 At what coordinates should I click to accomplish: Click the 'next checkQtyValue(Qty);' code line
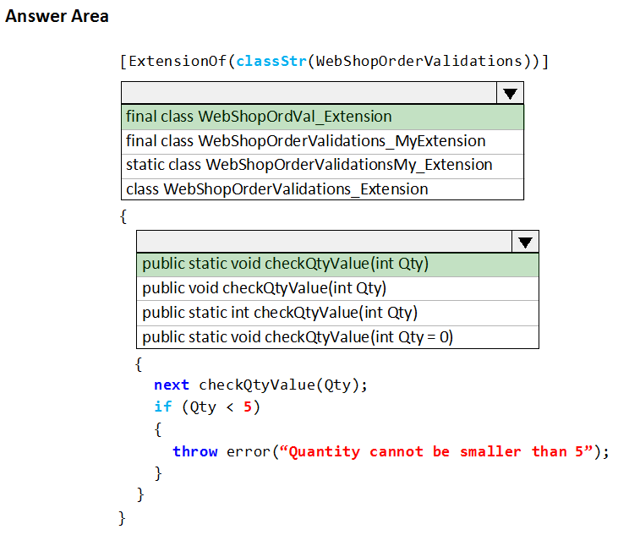(260, 385)
